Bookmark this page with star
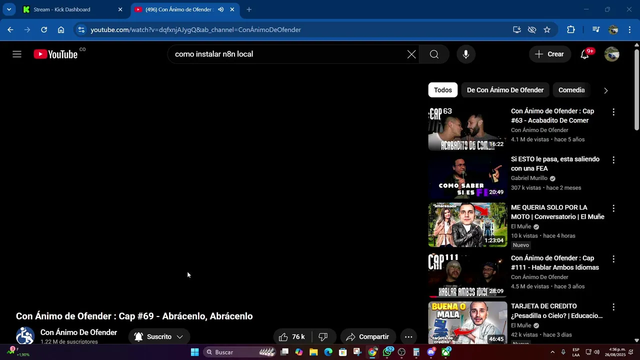The height and width of the screenshot is (360, 640). pyautogui.click(x=547, y=29)
